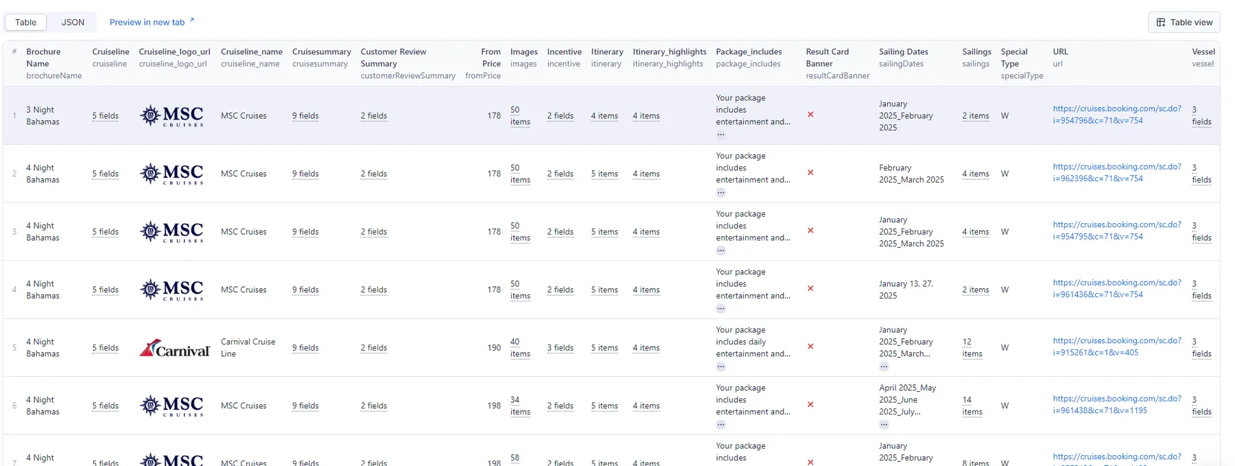The image size is (1235, 466).
Task: Open the Sailings '14 items' in row 6
Action: click(x=972, y=406)
